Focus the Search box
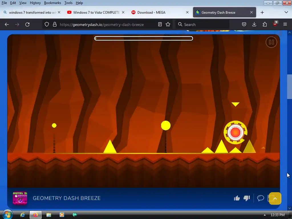The image size is (292, 219). point(202,25)
